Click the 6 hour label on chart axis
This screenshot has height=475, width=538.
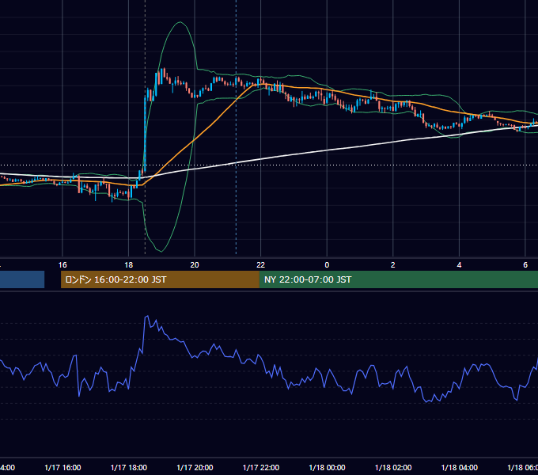tap(525, 265)
